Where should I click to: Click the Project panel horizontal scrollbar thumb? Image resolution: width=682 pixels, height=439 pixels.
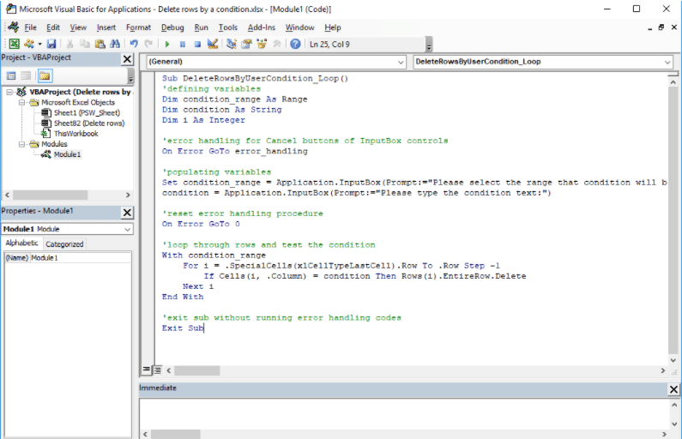(x=50, y=195)
